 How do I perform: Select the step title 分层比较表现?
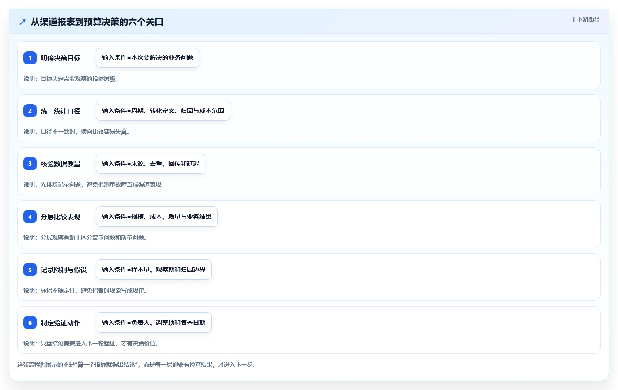[x=61, y=217]
